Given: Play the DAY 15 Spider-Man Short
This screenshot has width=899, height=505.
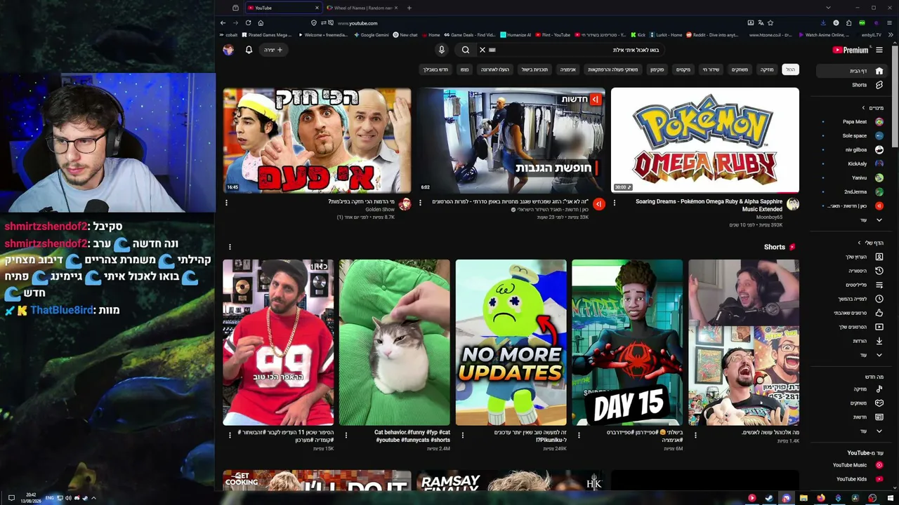Looking at the screenshot, I should tap(627, 342).
